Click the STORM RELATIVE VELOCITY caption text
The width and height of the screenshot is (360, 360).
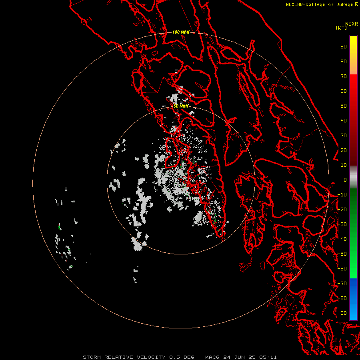coord(124,357)
